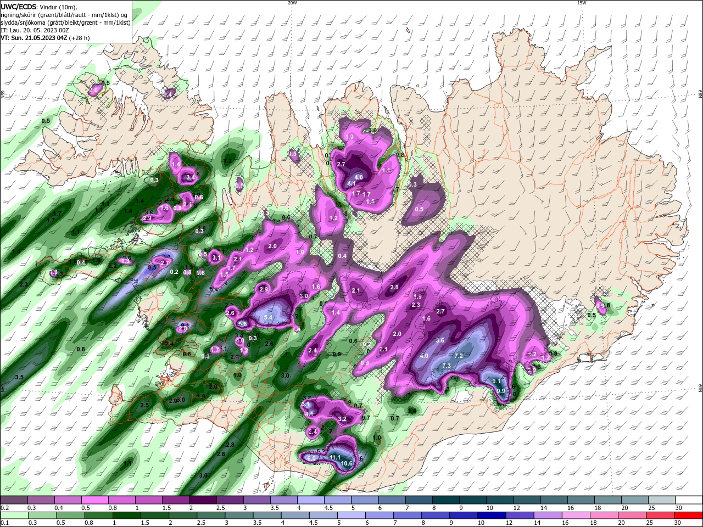Image resolution: width=703 pixels, height=527 pixels.
Task: Click the 3.6 precipitation value on the map
Action: pyautogui.click(x=440, y=340)
